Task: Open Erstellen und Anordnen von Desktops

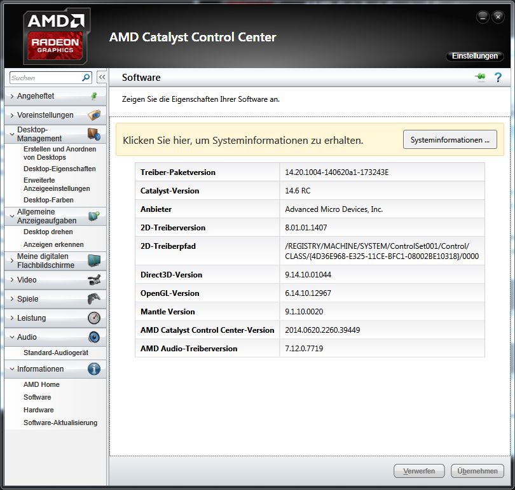Action: 60,153
